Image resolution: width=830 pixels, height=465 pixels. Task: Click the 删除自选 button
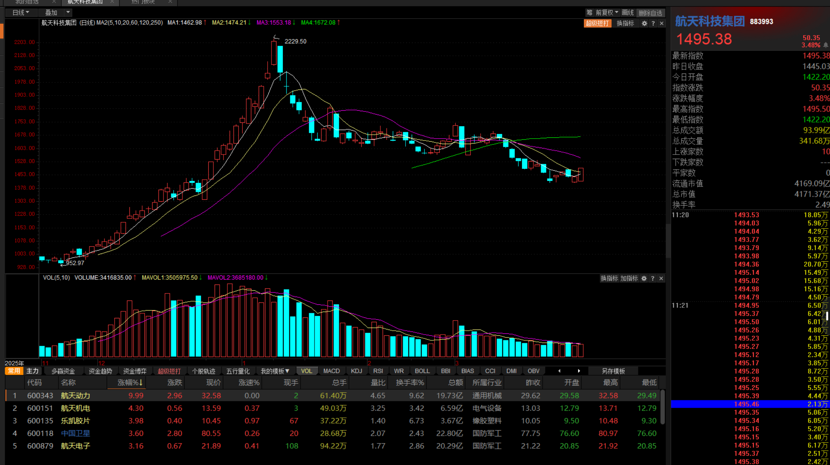pyautogui.click(x=650, y=13)
